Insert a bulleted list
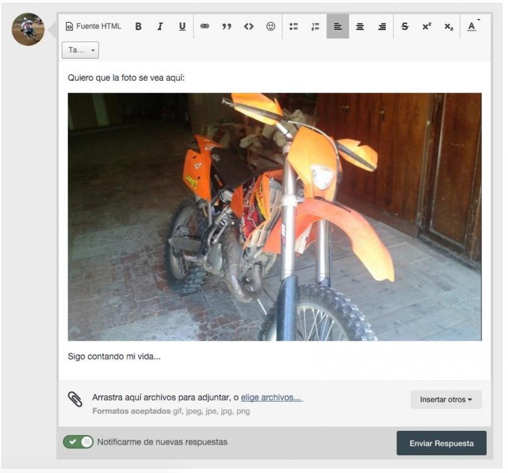The height and width of the screenshot is (473, 508). (x=293, y=26)
